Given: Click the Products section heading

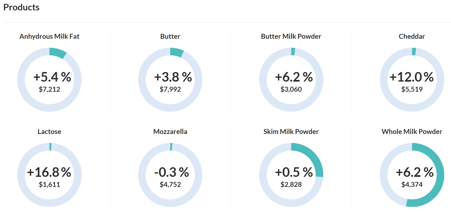Looking at the screenshot, I should click(21, 7).
